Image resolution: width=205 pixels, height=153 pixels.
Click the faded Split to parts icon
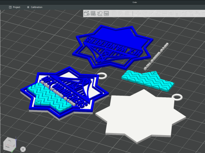120,14
